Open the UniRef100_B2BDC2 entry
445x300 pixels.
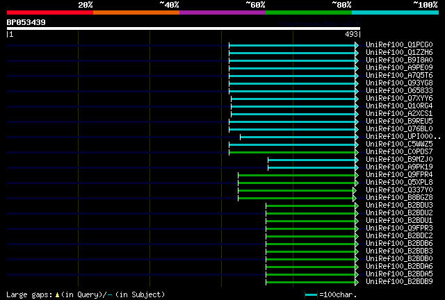point(399,236)
